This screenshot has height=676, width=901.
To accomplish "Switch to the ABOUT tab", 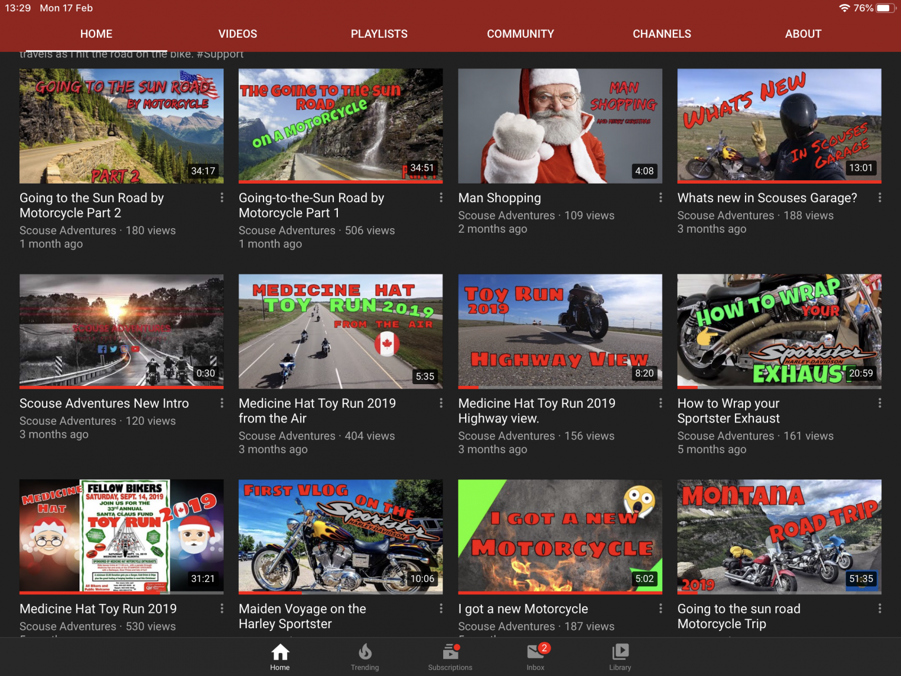I will coord(803,34).
